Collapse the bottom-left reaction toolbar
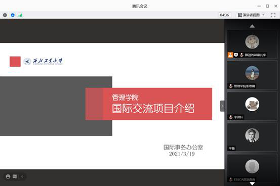The height and width of the screenshot is (186, 280). click(22, 176)
